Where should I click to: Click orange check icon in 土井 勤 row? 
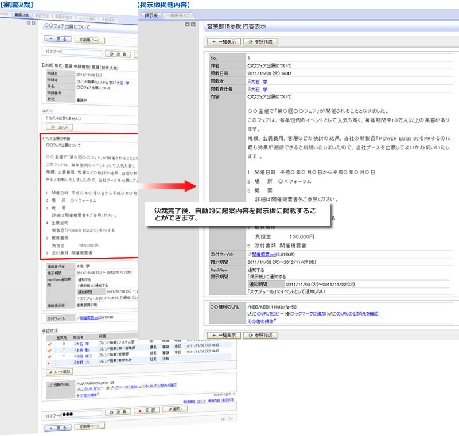point(49,351)
